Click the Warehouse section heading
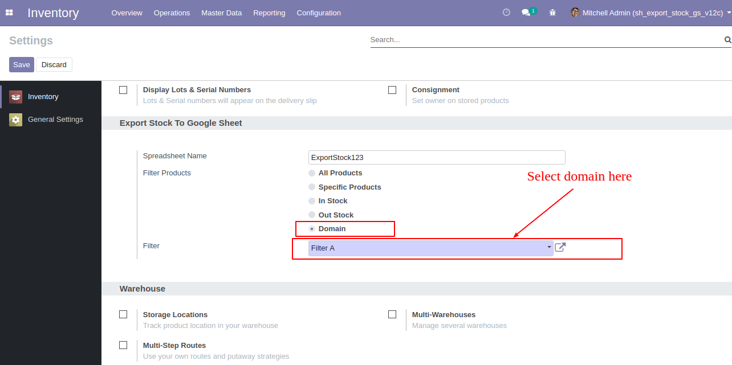 coord(143,289)
